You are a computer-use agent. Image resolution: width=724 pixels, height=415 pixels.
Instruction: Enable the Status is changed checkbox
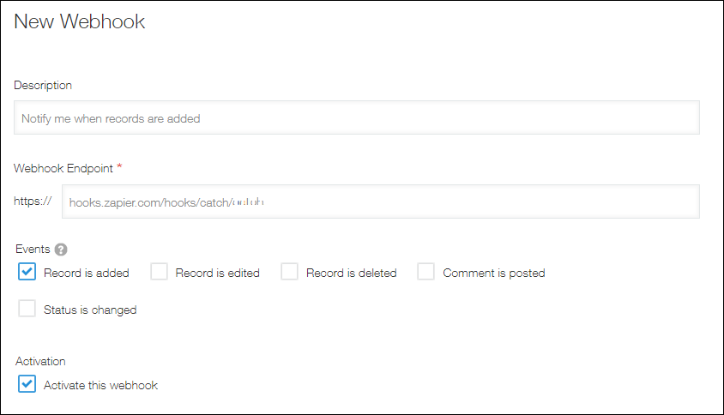point(27,310)
